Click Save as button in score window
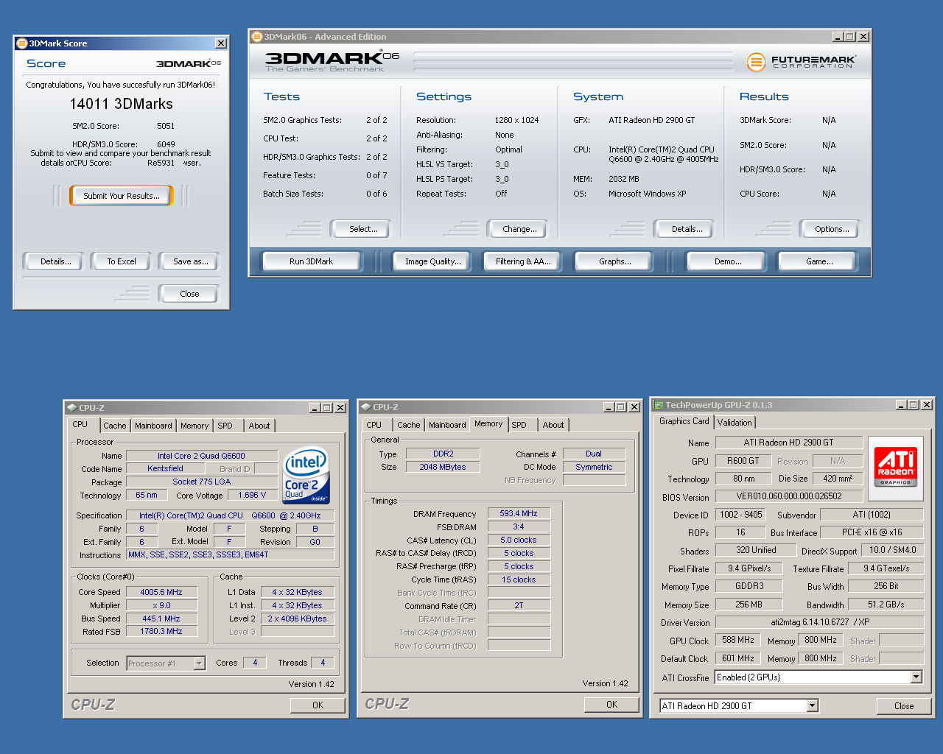The width and height of the screenshot is (943, 754). 190,261
